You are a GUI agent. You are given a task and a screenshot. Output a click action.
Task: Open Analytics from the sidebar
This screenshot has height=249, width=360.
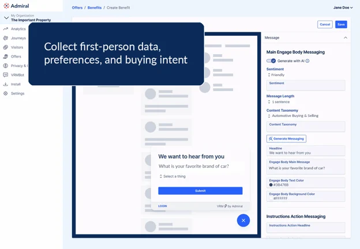[18, 29]
